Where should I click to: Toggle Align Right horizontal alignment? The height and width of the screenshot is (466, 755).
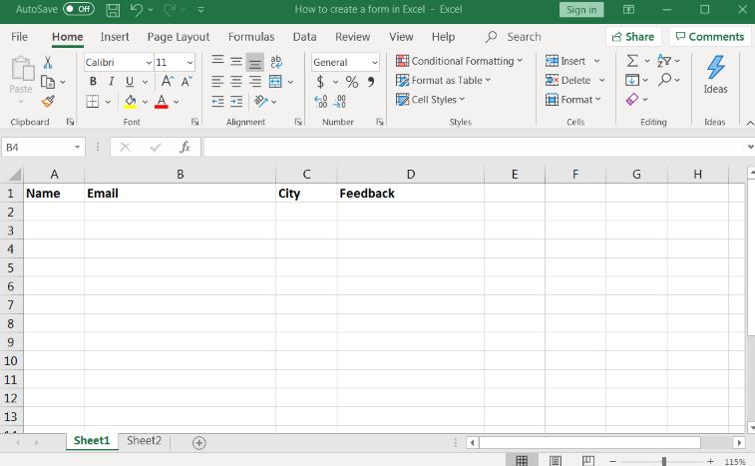pos(254,82)
